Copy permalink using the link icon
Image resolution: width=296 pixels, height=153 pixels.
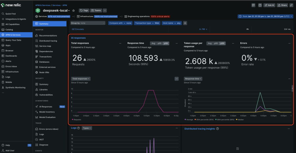[x=291, y=5]
